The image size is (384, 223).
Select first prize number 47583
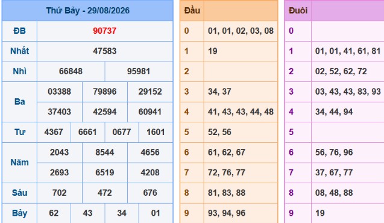click(x=104, y=51)
